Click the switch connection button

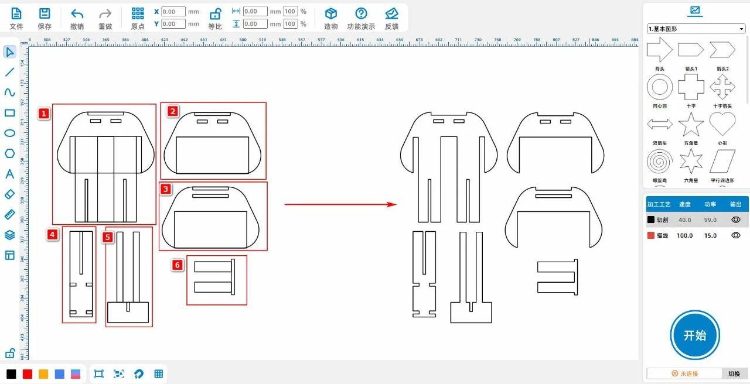coord(734,373)
